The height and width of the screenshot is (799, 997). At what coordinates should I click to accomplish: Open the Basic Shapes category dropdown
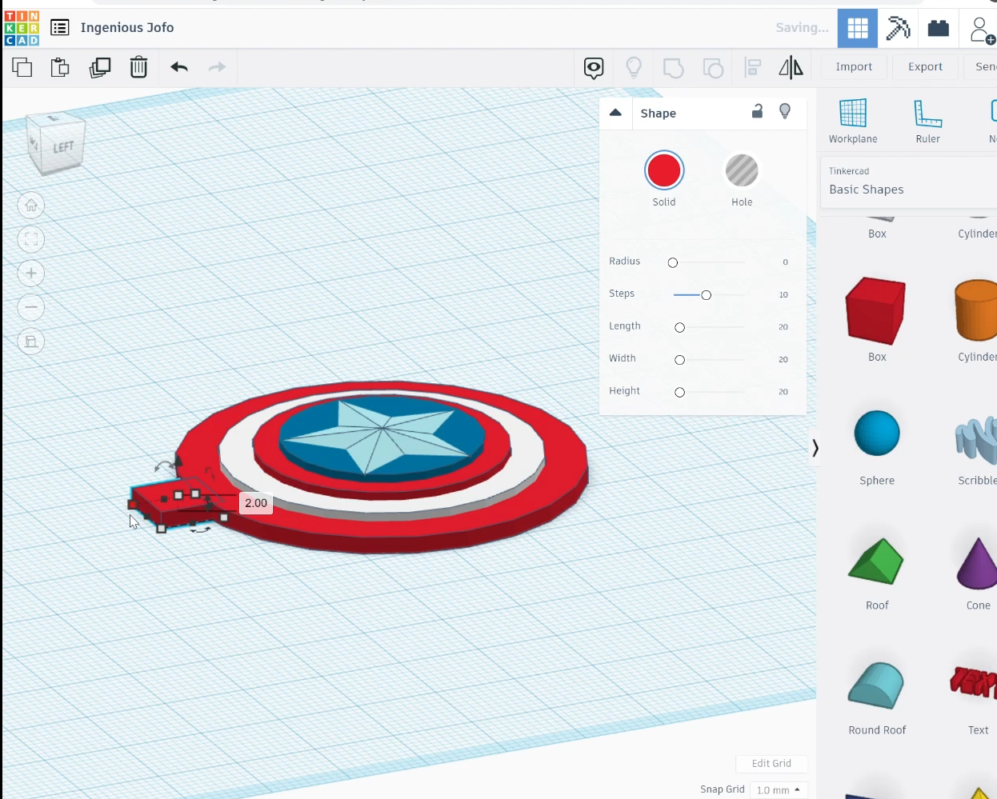pos(908,182)
